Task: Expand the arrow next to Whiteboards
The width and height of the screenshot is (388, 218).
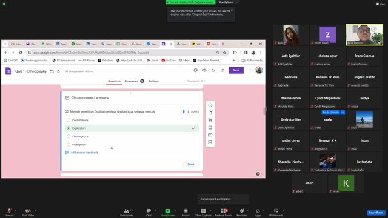Action: pos(283,211)
